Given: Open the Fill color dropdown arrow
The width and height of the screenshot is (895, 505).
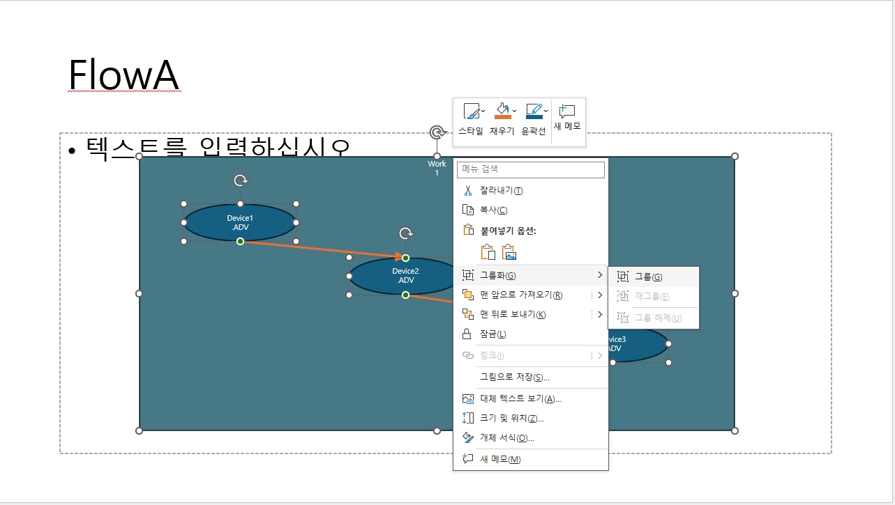Looking at the screenshot, I should [x=515, y=111].
